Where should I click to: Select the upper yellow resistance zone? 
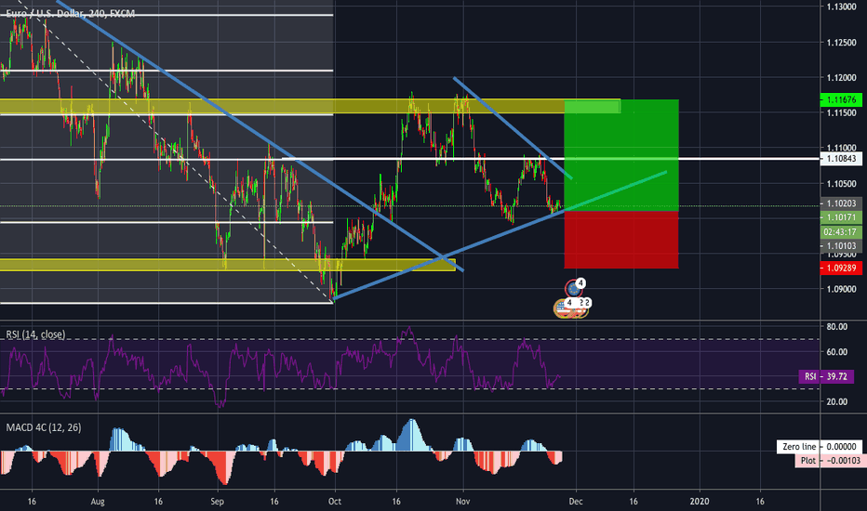279,106
